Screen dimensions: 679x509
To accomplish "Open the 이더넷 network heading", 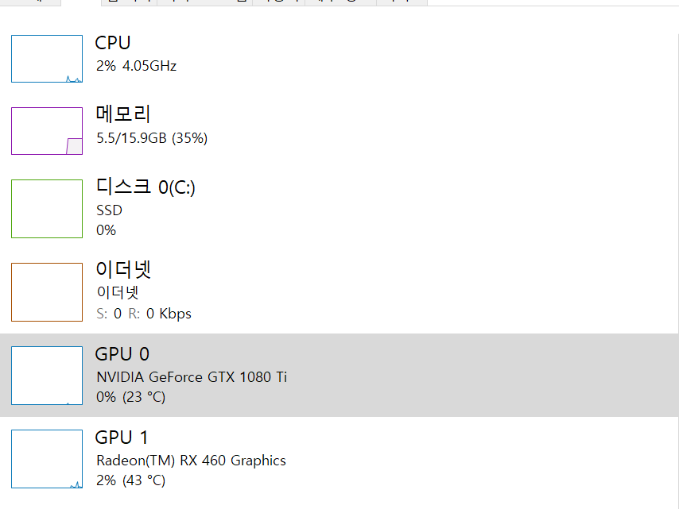I will (x=123, y=269).
